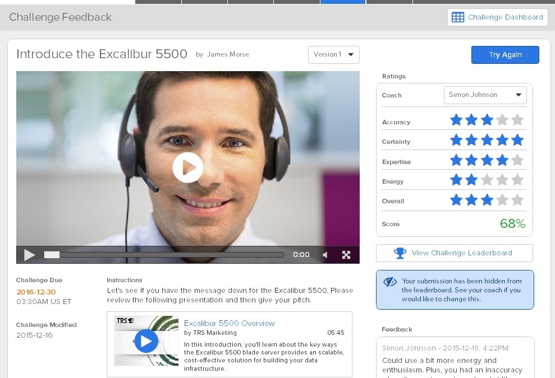
Task: Select the highlighted blue tab at top
Action: click(343, 2)
